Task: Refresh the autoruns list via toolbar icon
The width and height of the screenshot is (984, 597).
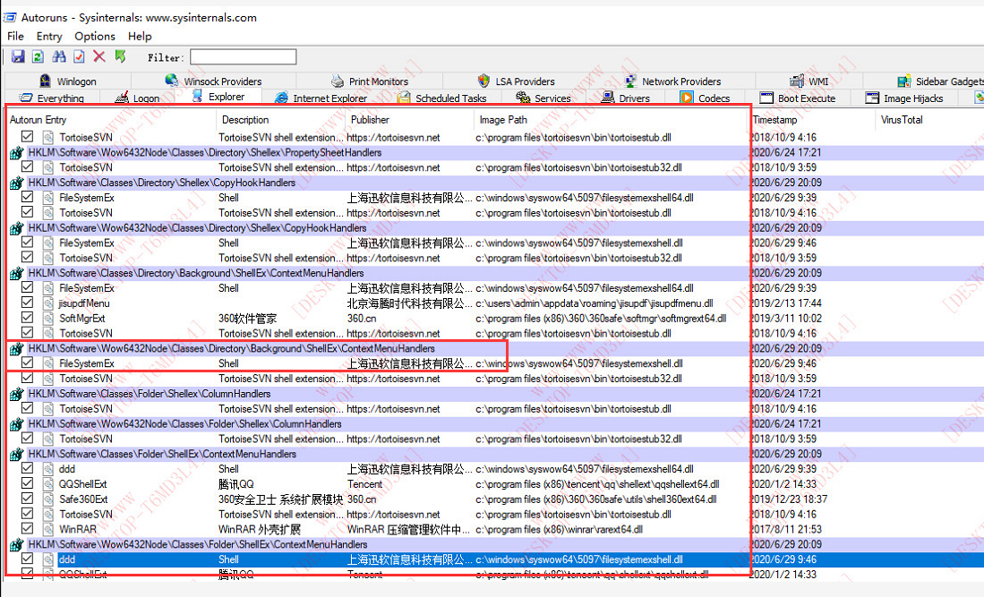Action: (38, 57)
